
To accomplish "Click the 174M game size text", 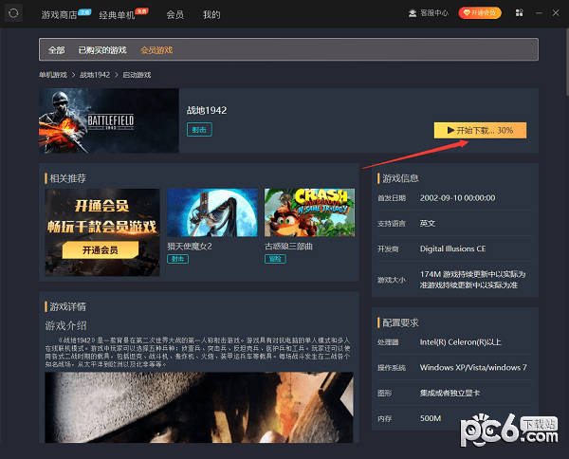I will (x=472, y=280).
